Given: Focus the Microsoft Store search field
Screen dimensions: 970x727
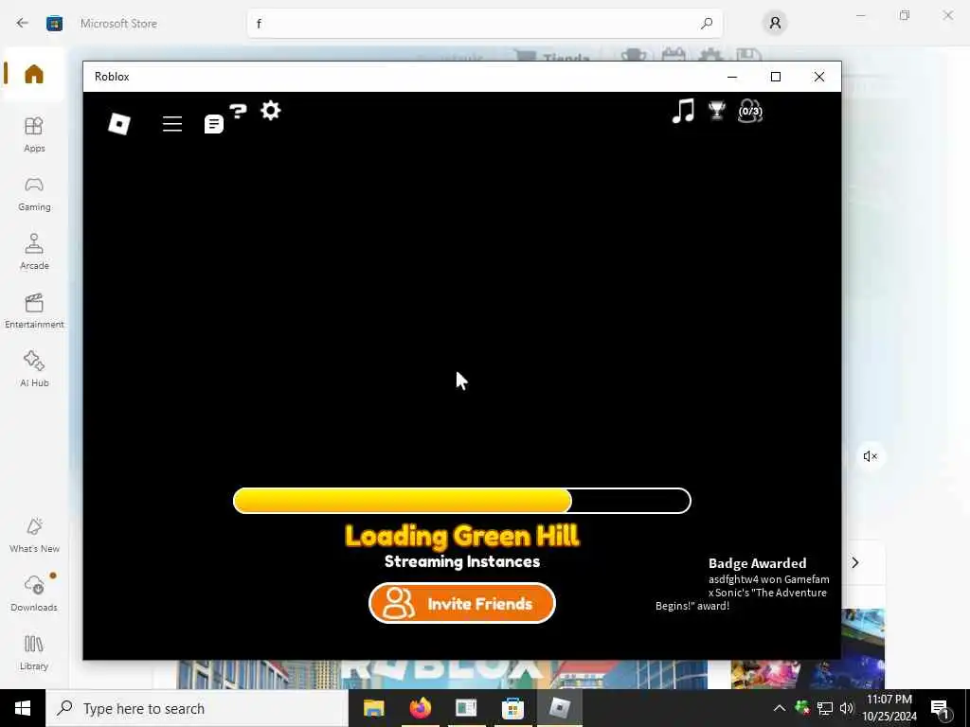Looking at the screenshot, I should click(484, 24).
